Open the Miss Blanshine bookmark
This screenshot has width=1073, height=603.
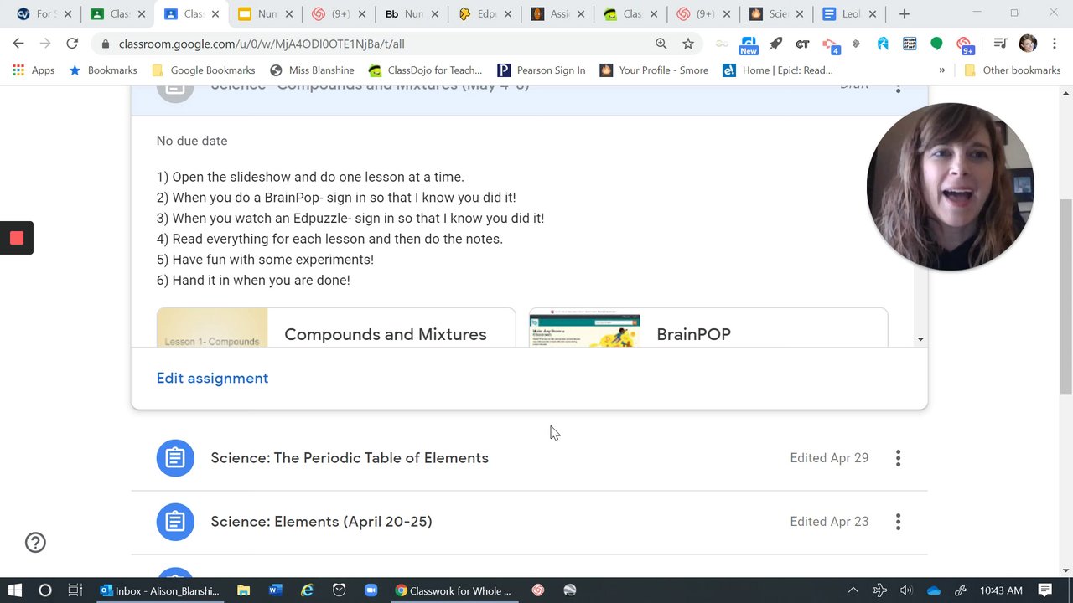pos(312,70)
